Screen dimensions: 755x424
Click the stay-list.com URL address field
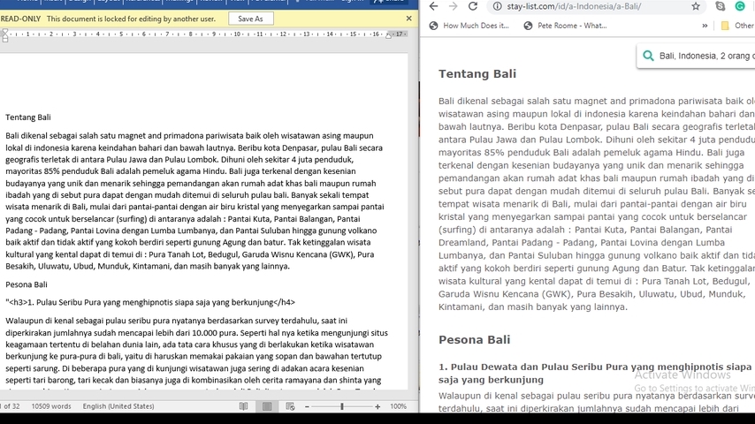click(574, 6)
